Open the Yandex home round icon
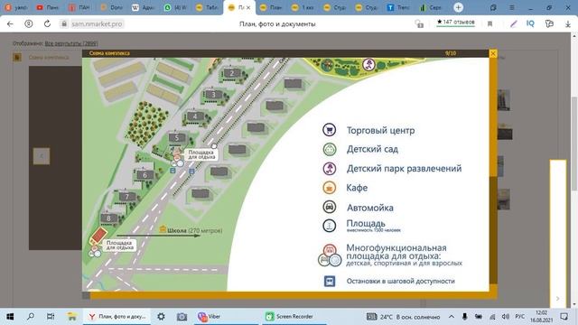This screenshot has width=578, height=325. pyautogui.click(x=28, y=24)
